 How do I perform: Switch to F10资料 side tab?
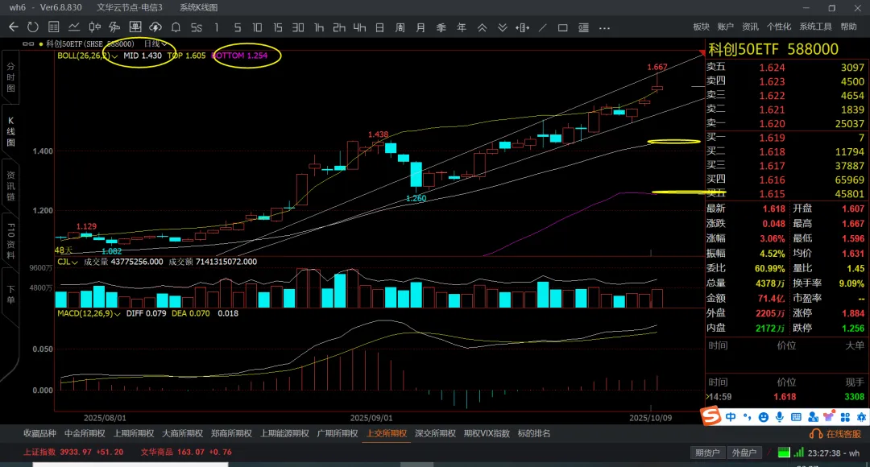(10, 241)
